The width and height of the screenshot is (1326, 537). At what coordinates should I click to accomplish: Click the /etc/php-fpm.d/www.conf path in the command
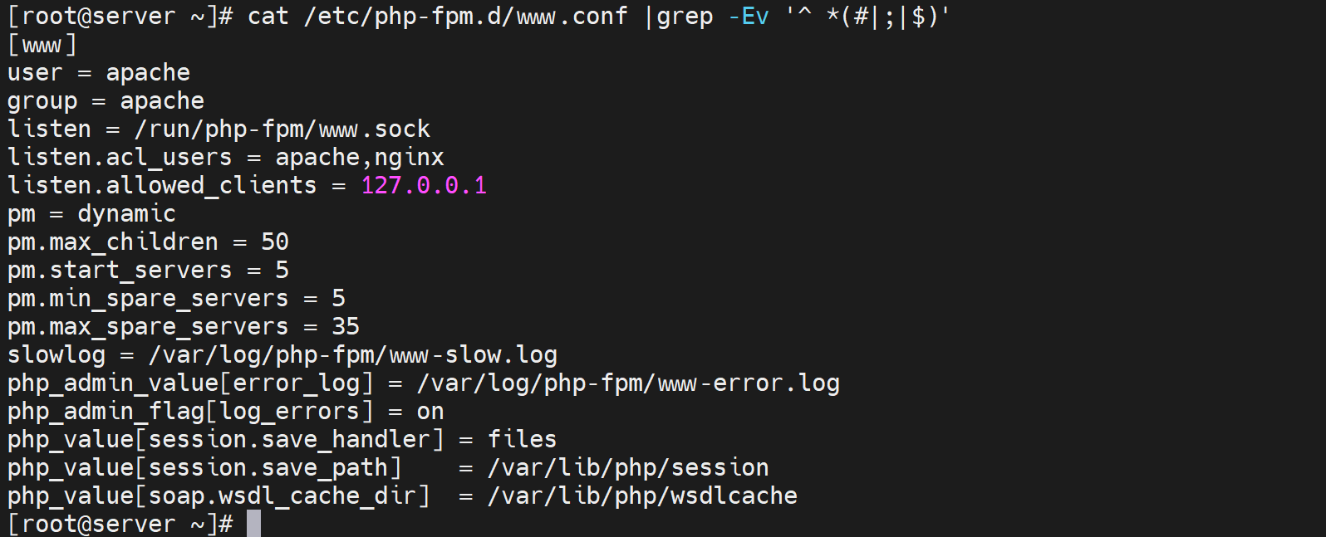pos(465,17)
